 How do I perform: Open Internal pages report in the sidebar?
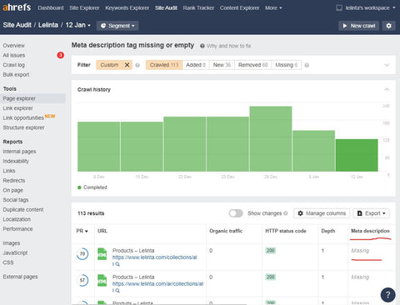[x=19, y=152]
